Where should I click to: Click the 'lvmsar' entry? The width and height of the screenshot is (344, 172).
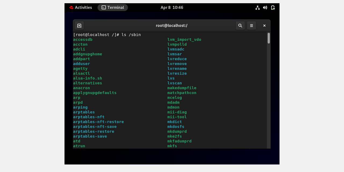point(175,54)
